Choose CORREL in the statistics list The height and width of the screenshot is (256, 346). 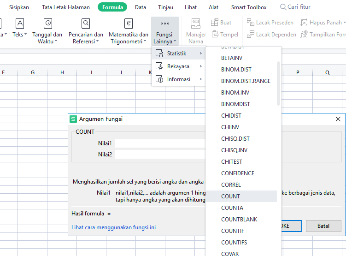pyautogui.click(x=231, y=185)
